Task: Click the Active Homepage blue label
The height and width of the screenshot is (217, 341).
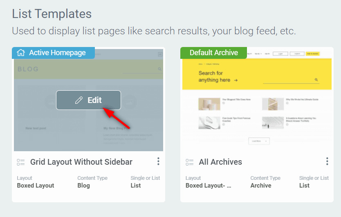Action: click(x=53, y=53)
